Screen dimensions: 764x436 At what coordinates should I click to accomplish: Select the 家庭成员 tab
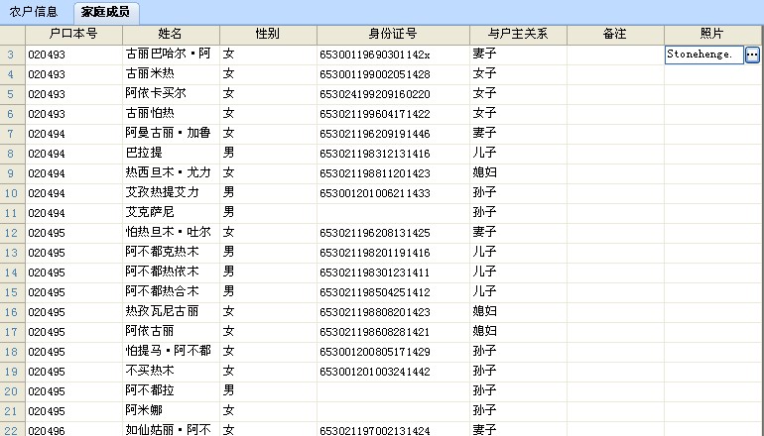tap(105, 13)
